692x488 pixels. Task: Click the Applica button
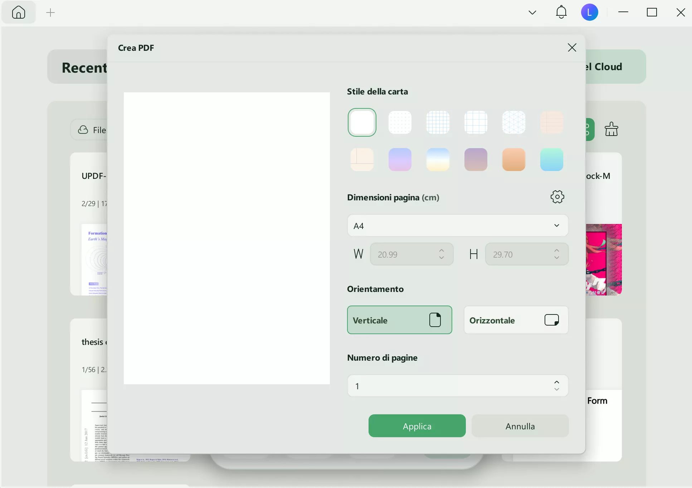pyautogui.click(x=417, y=426)
